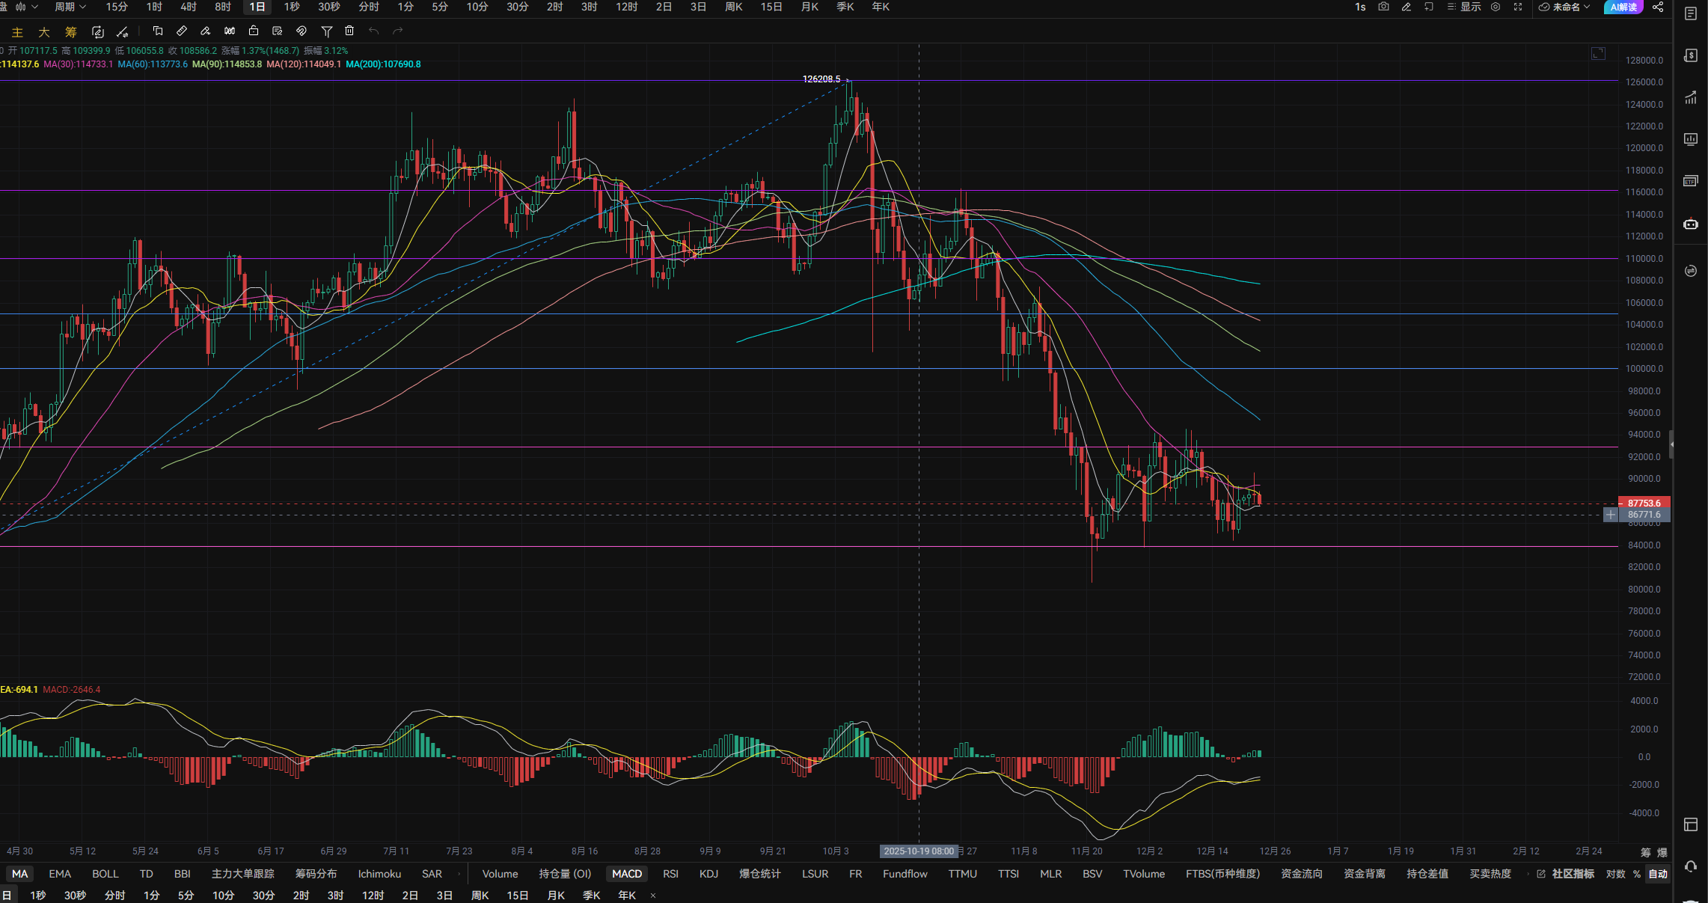Open the 未命名 layout dropdown
The width and height of the screenshot is (1708, 903).
pos(1564,7)
